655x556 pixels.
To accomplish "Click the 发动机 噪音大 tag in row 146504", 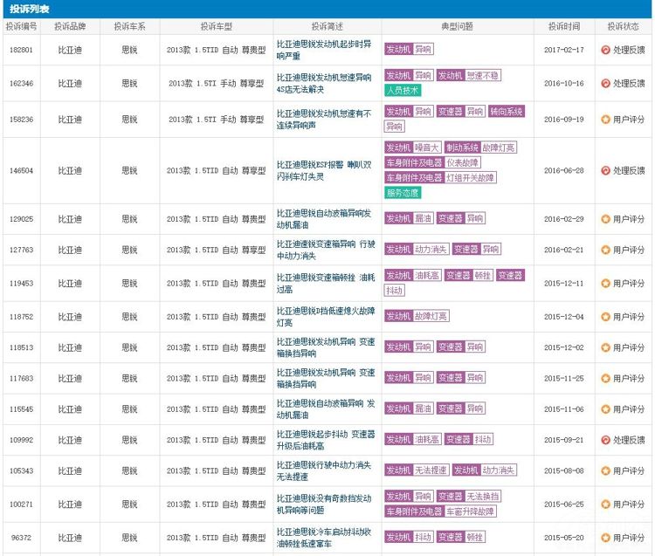I will 413,148.
